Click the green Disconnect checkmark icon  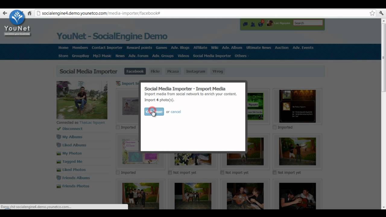coord(59,129)
